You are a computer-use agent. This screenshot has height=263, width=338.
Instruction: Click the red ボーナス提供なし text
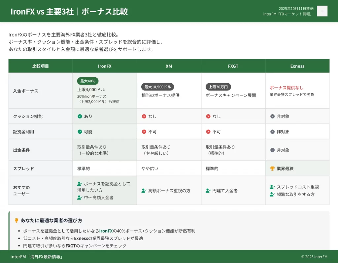pyautogui.click(x=286, y=88)
